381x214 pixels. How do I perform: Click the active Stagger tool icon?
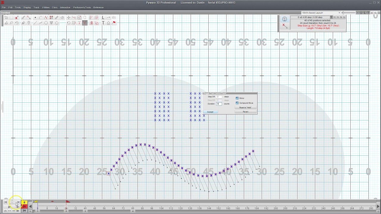85,23
